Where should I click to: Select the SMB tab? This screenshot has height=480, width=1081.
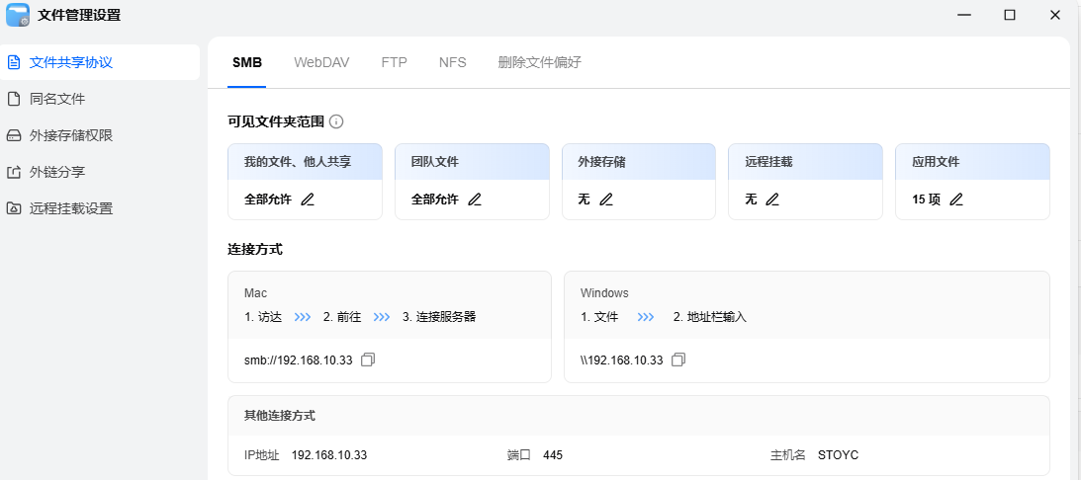tap(247, 62)
